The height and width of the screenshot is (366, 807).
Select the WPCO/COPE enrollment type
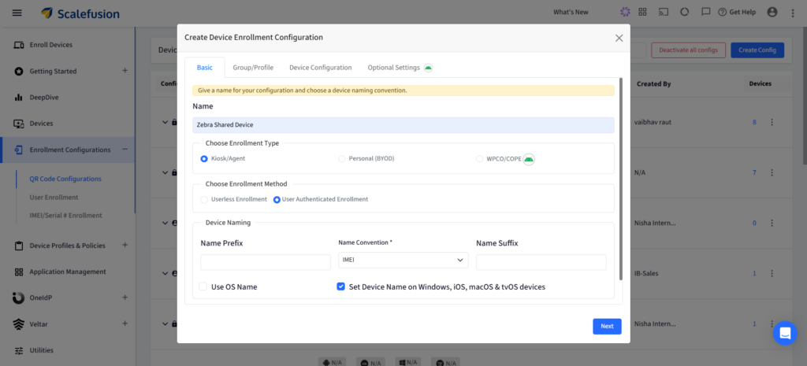pyautogui.click(x=480, y=159)
